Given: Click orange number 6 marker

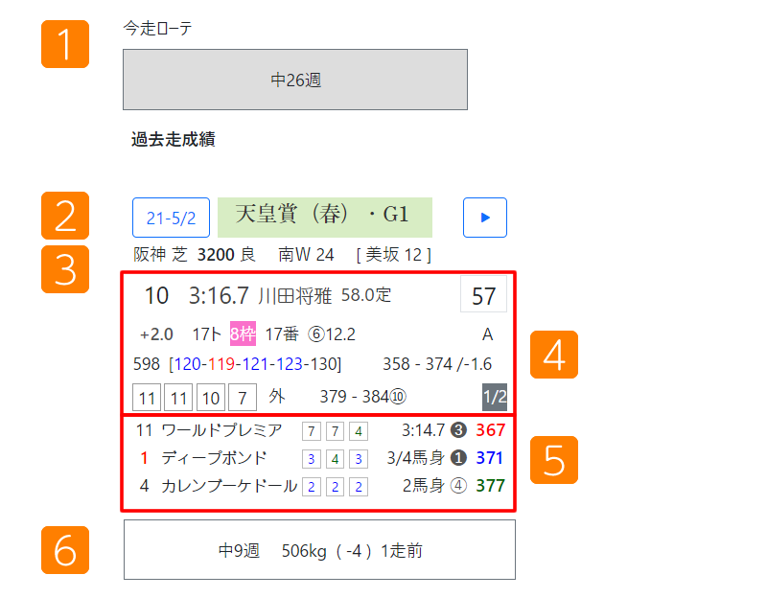Looking at the screenshot, I should (x=65, y=550).
